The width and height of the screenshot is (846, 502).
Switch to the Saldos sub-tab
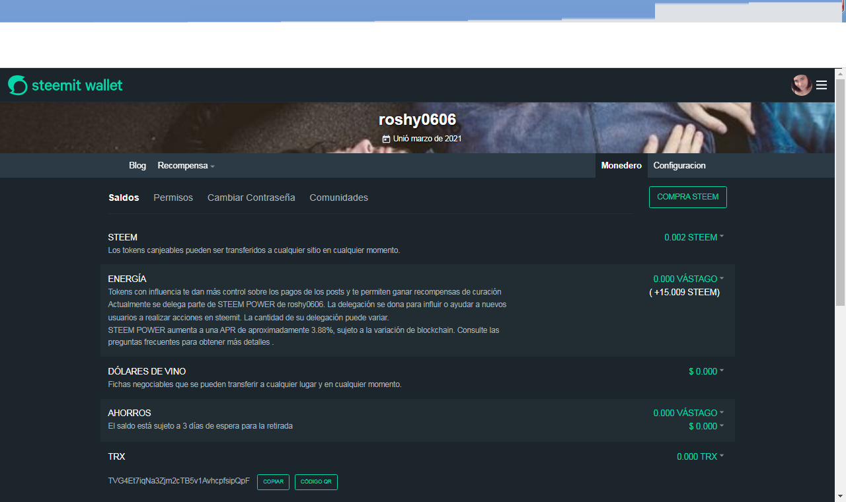[124, 197]
